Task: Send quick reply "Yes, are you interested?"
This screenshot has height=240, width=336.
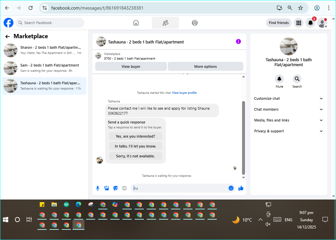Action: coord(135,136)
